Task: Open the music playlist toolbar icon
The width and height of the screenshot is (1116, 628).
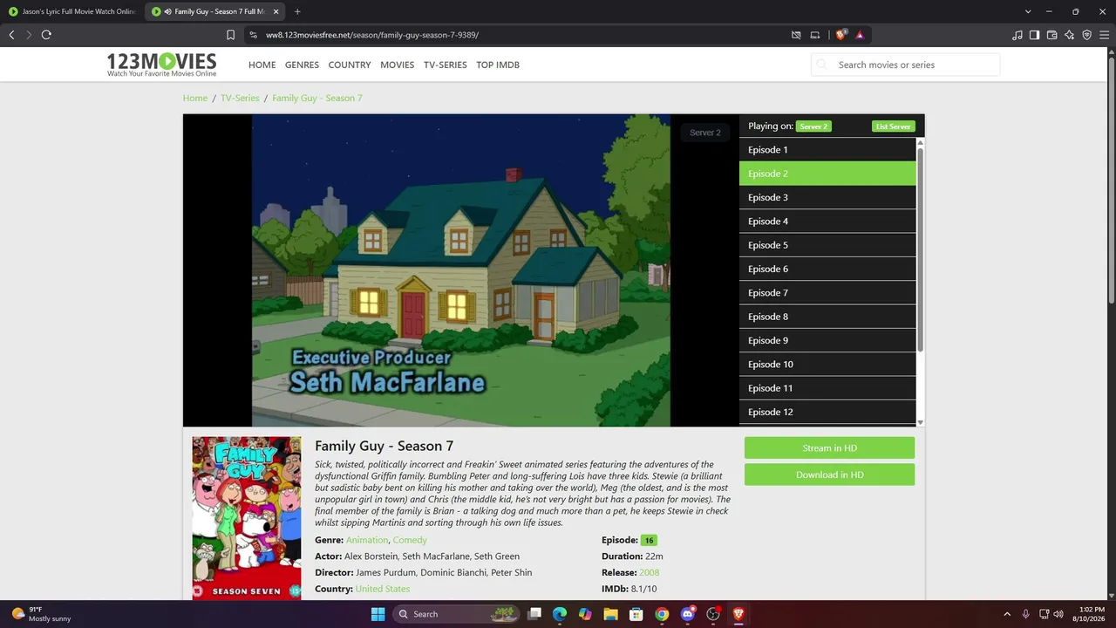Action: (x=1017, y=35)
